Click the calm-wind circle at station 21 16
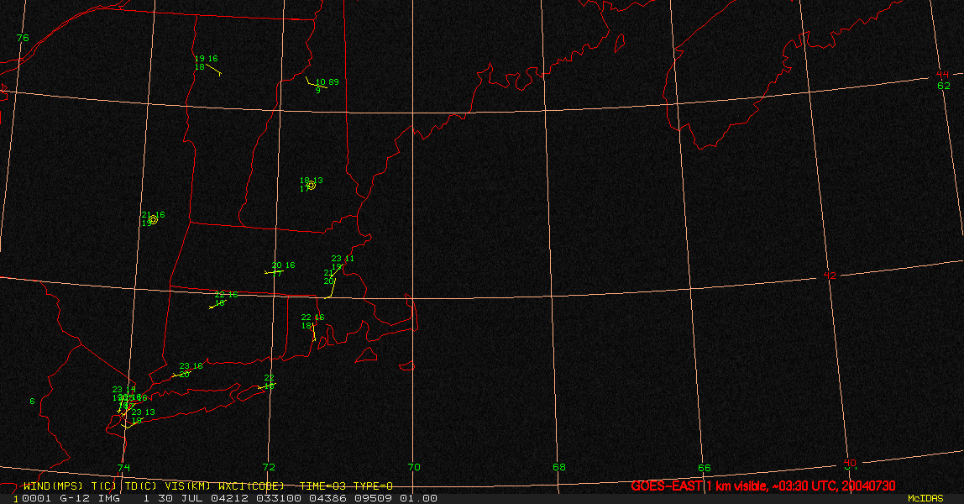This screenshot has height=504, width=964. 153,219
